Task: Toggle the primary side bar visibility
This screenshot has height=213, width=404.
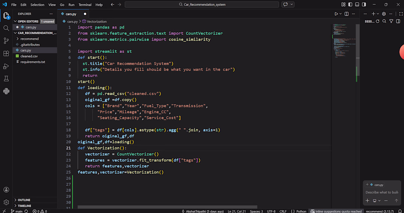Action: [x=350, y=4]
